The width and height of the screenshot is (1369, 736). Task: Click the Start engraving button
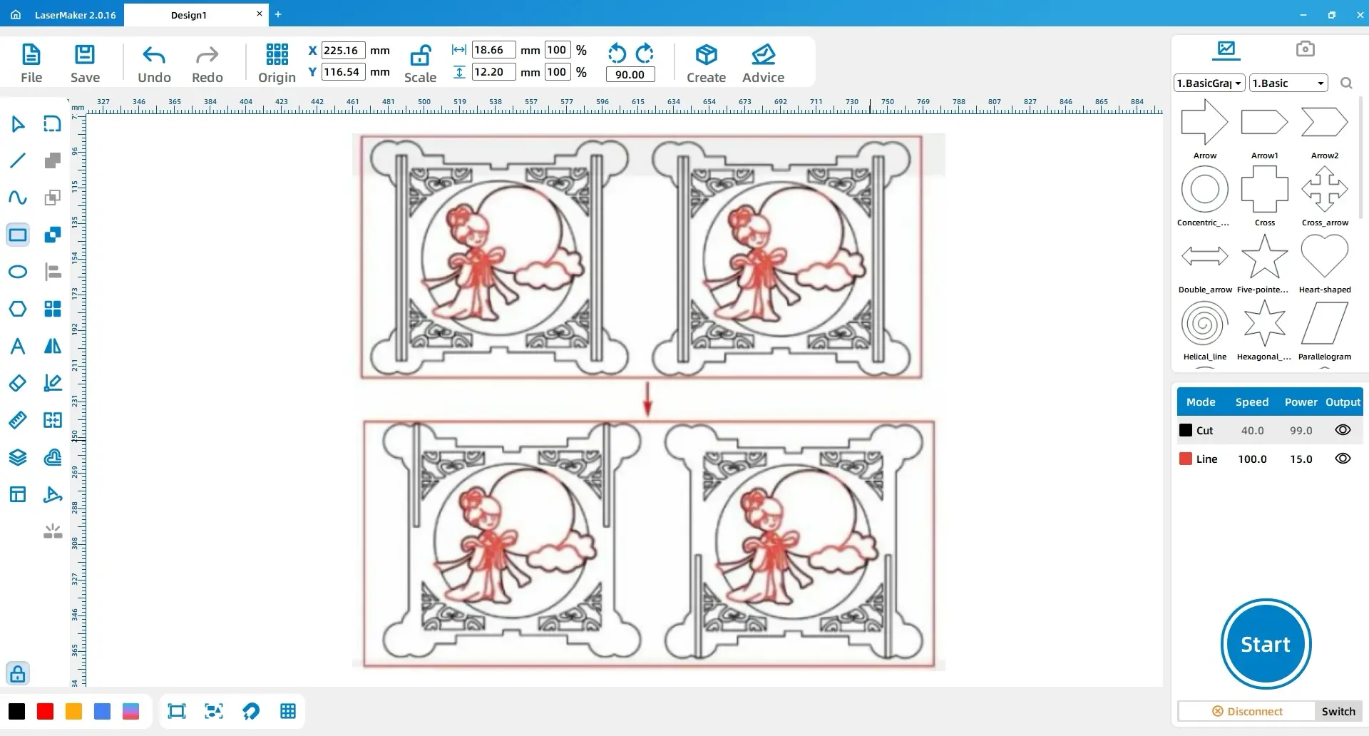coord(1266,644)
